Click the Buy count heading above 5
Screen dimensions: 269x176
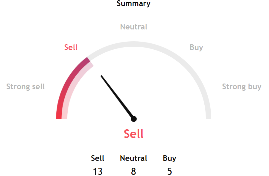point(170,158)
